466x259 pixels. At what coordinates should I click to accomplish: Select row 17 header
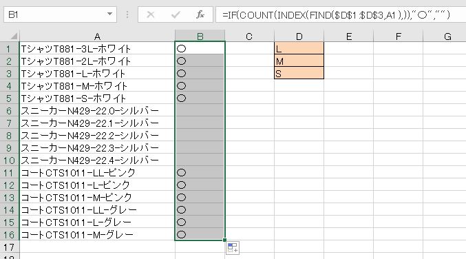10,247
